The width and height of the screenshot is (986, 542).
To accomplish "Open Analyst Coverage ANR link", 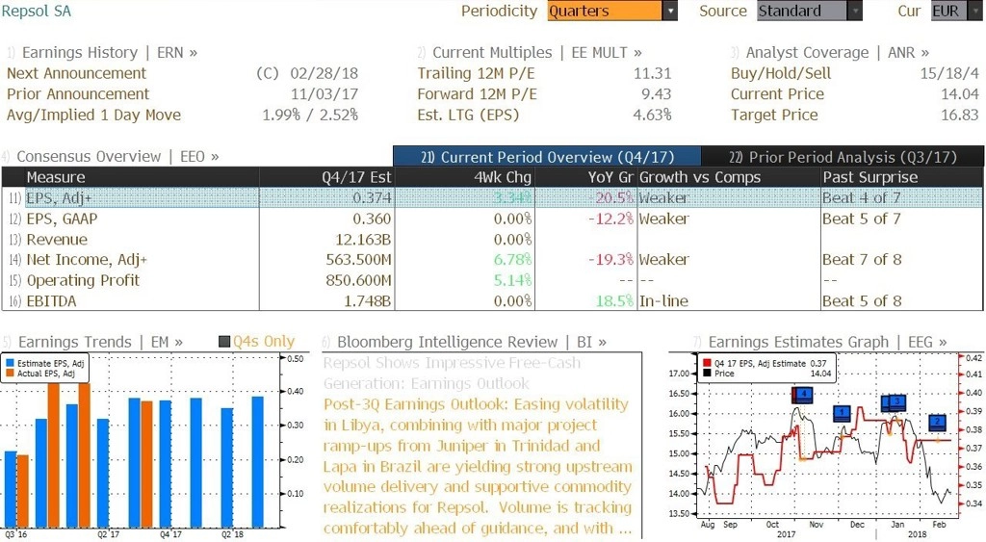I will pos(837,53).
